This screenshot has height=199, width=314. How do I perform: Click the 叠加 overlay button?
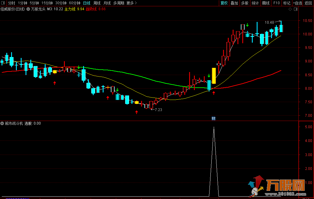pos(234,3)
